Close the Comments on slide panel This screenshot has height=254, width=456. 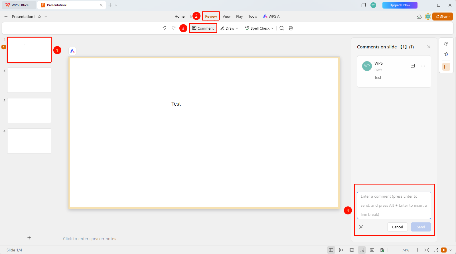click(429, 47)
